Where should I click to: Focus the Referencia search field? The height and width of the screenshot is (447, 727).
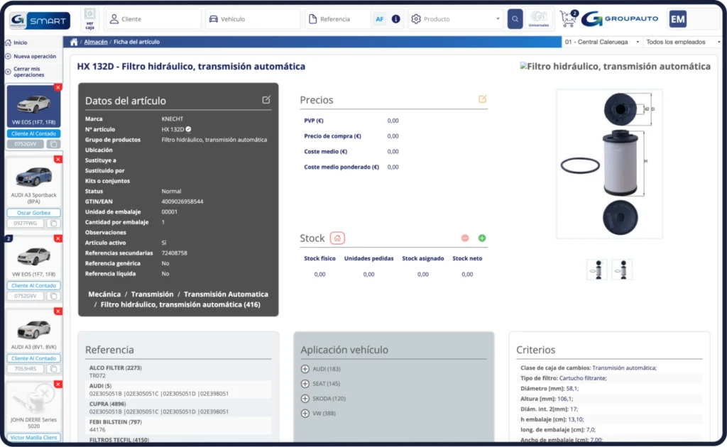pyautogui.click(x=339, y=19)
